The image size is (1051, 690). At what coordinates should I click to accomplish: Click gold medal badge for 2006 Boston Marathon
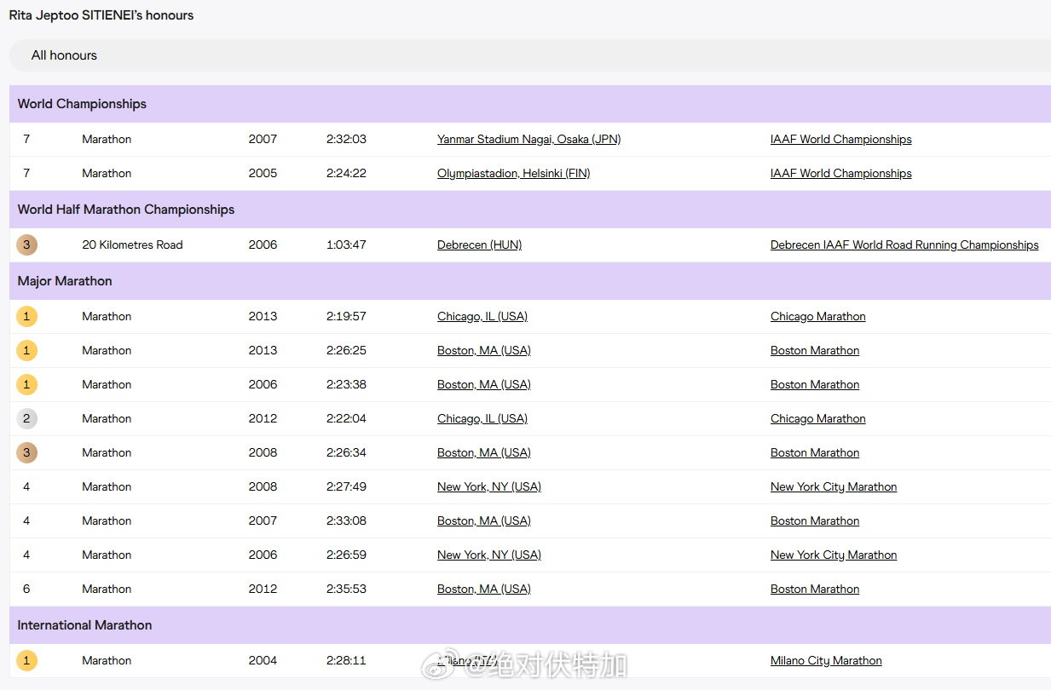tap(26, 385)
